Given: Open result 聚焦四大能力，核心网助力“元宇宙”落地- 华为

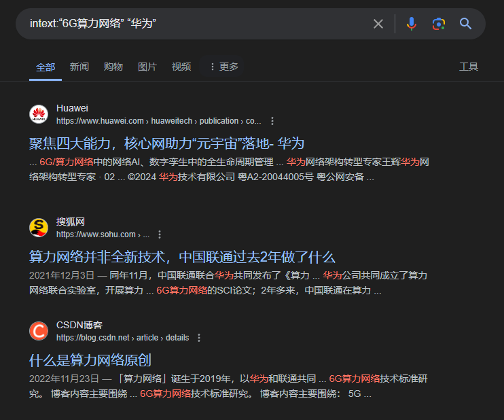Looking at the screenshot, I should coord(166,143).
